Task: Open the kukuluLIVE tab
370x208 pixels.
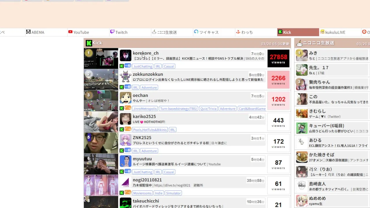Action: (x=340, y=32)
